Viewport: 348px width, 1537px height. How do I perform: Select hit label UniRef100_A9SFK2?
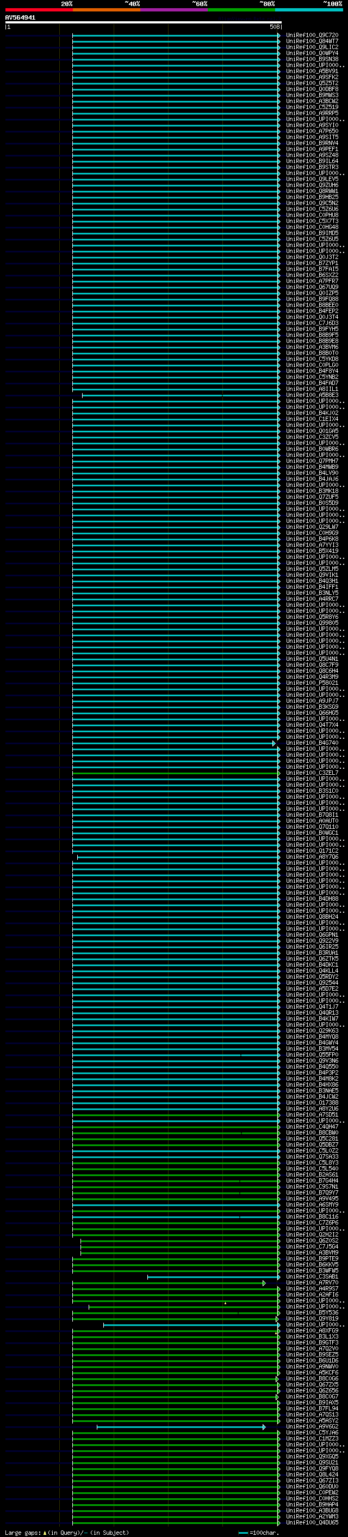312,77
